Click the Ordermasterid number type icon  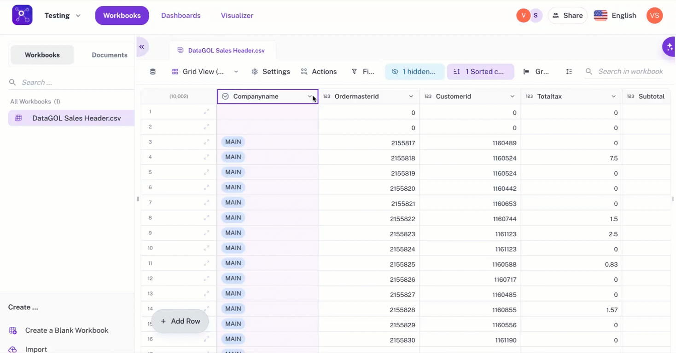click(x=326, y=97)
